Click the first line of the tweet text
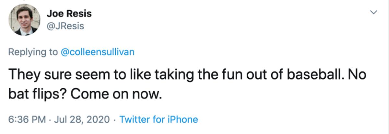Image resolution: width=389 pixels, height=134 pixels. click(x=187, y=75)
